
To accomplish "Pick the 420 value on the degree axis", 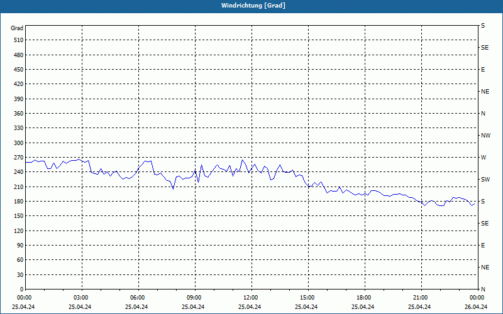I will [x=19, y=84].
